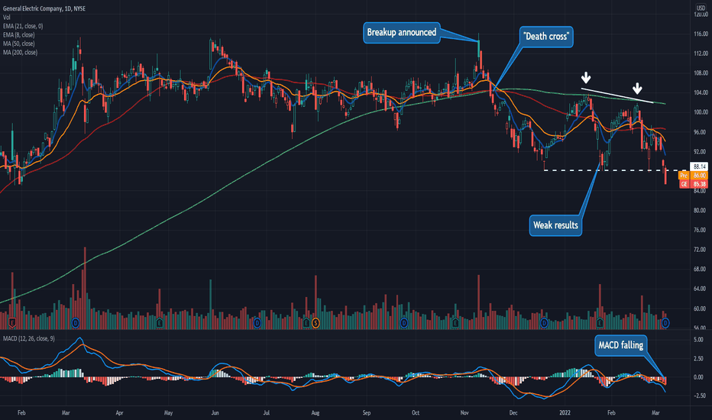Screen dimensions: 712x420
Task: Click the 0.00 MACD axis value
Action: 699,377
